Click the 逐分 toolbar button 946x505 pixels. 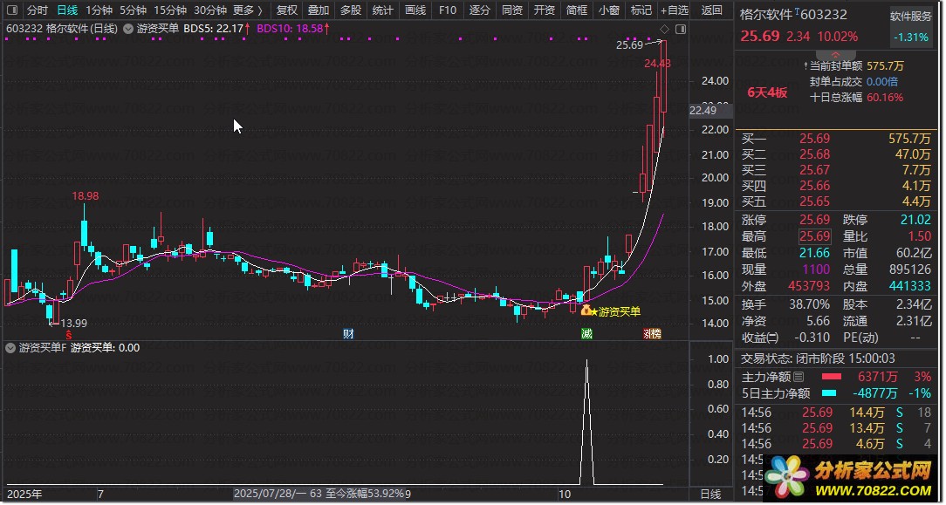coord(480,10)
